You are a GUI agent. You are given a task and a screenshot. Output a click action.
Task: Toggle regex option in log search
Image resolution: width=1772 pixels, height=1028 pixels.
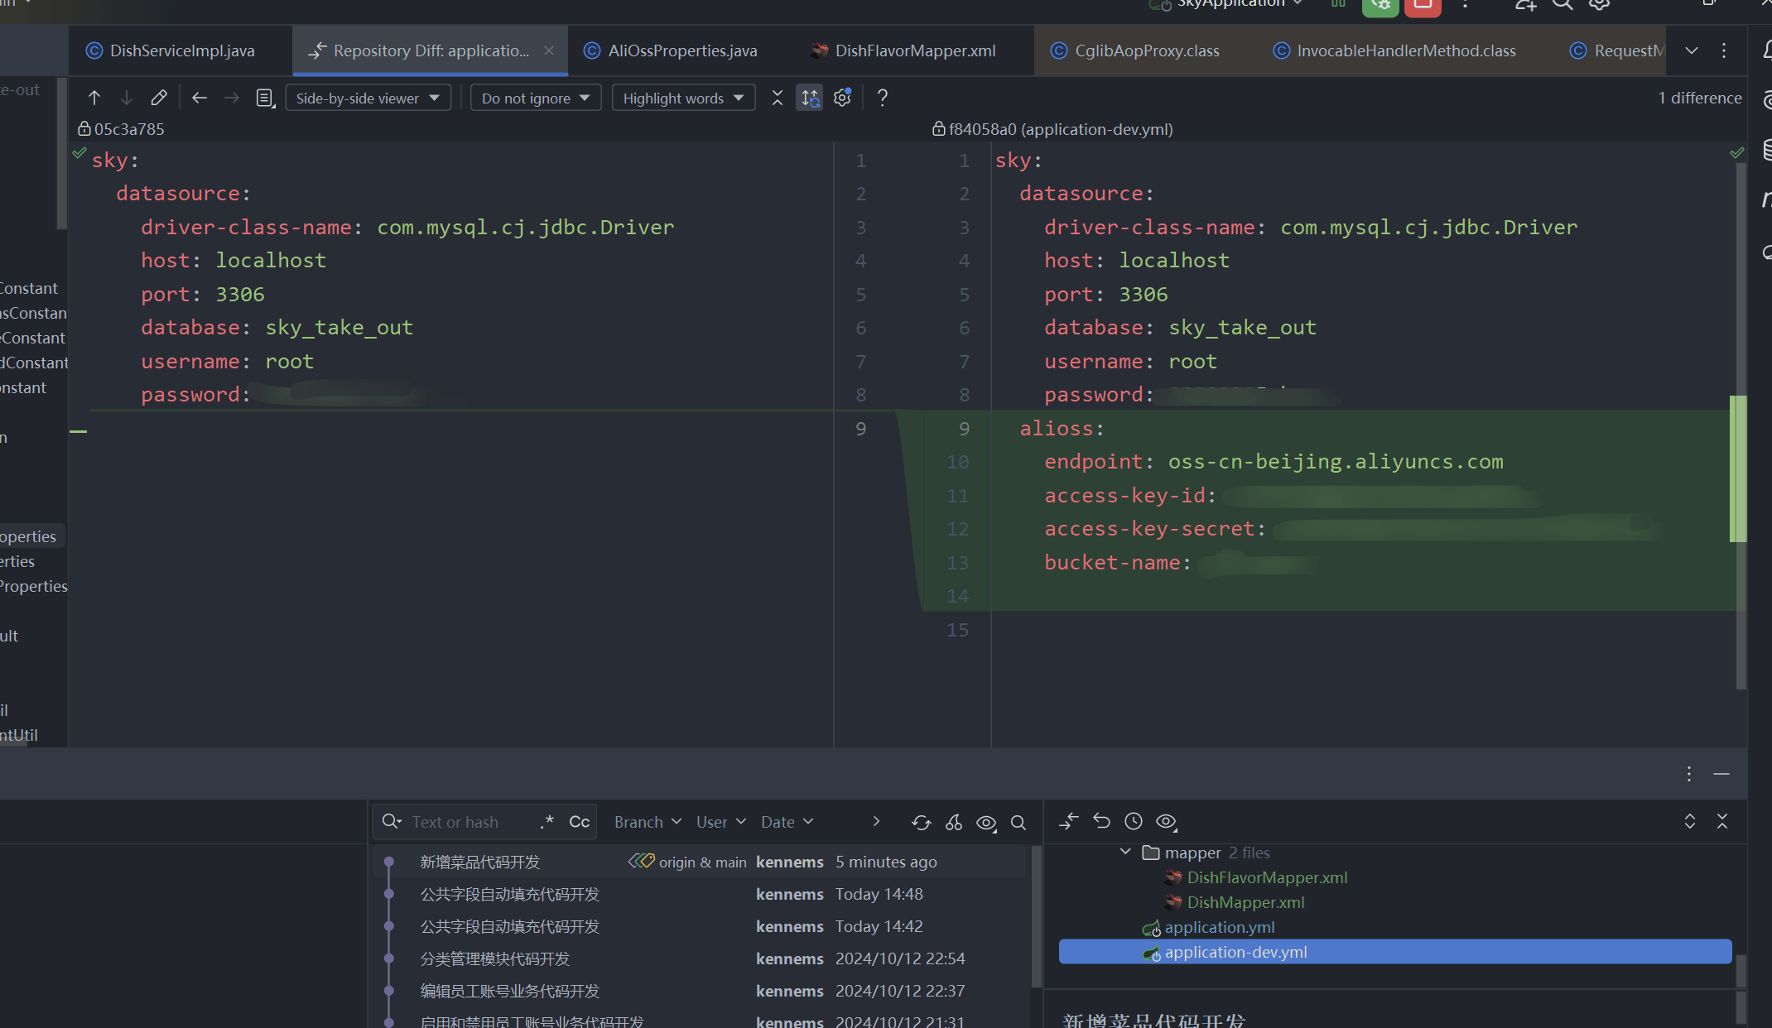coord(547,822)
